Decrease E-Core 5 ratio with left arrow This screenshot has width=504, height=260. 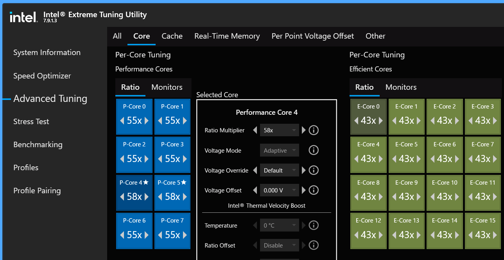coord(394,159)
